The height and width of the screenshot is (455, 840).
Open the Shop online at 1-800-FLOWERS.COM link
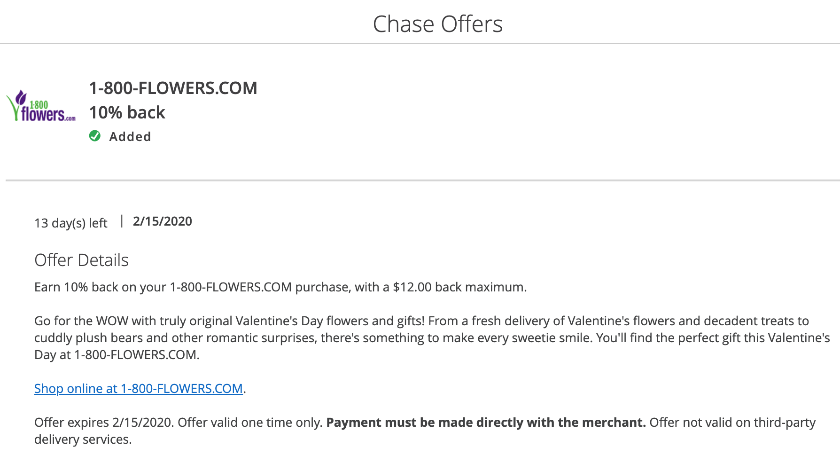[x=138, y=389]
